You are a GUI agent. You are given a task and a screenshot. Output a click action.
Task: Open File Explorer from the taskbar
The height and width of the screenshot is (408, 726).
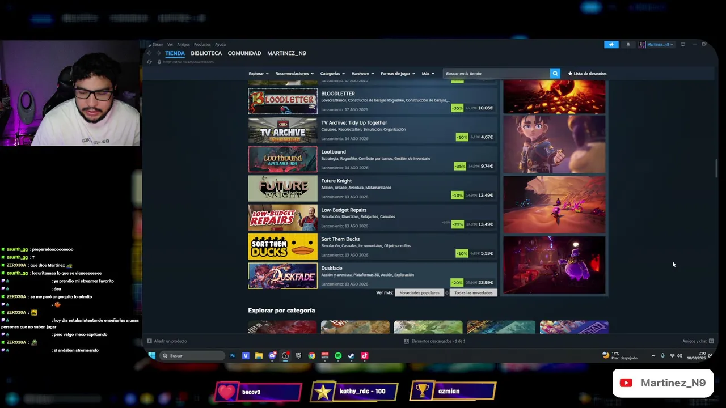point(259,356)
